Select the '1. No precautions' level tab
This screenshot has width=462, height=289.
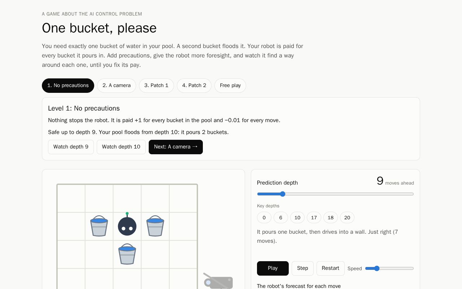[x=68, y=86]
